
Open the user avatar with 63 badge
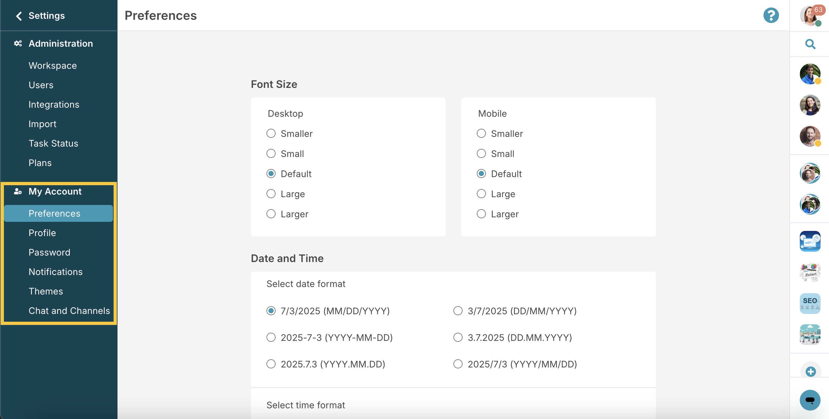coord(810,15)
